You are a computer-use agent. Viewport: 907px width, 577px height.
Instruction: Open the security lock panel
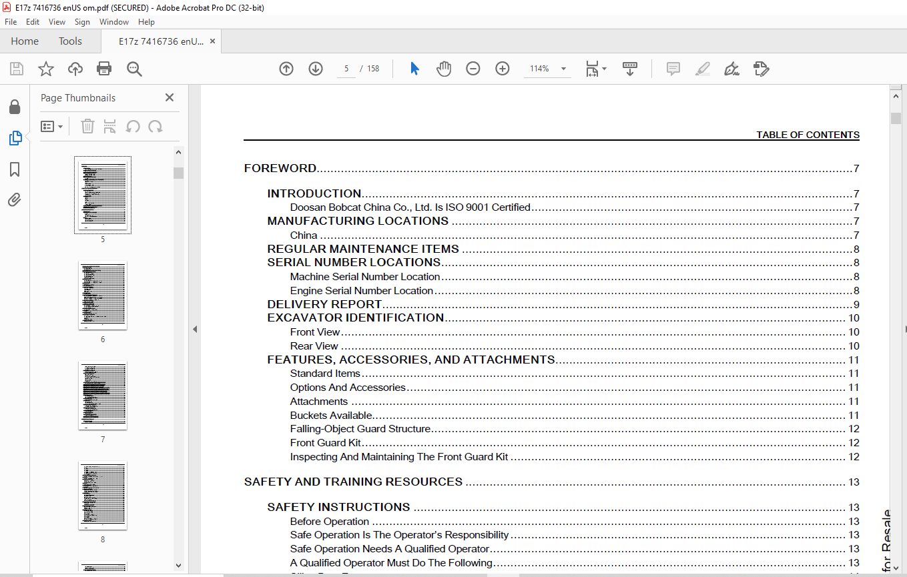(x=15, y=107)
